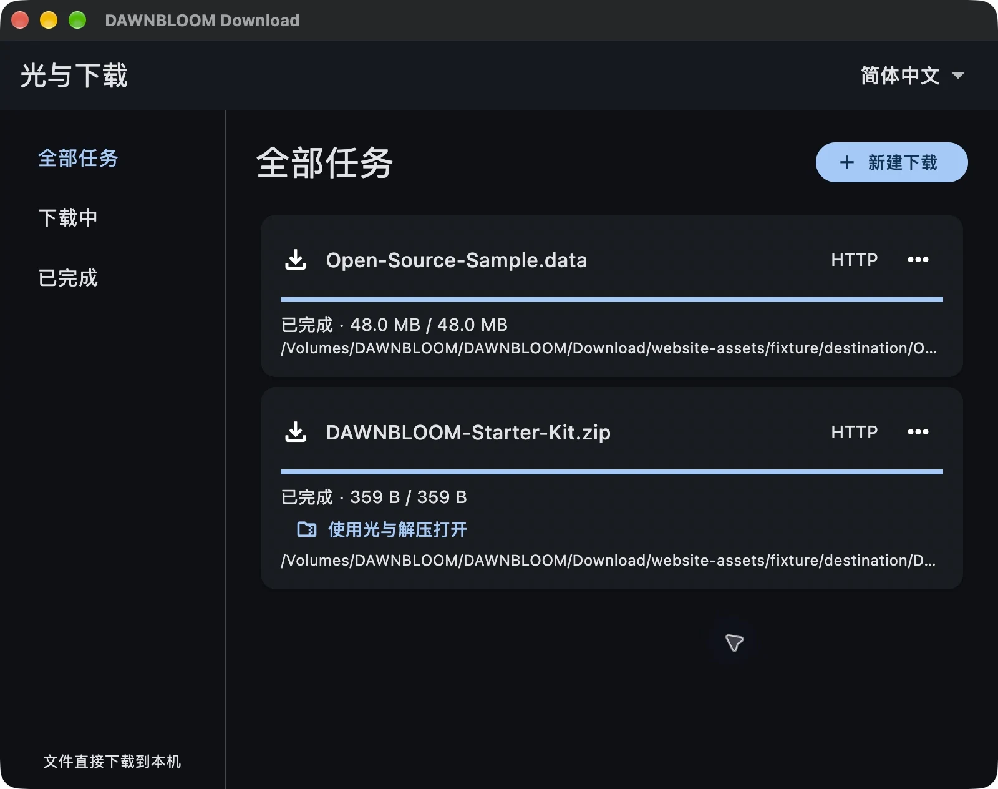This screenshot has width=998, height=789.
Task: Open more options for DAWNBLOOM-Starter-Kit.zip
Action: coord(918,432)
